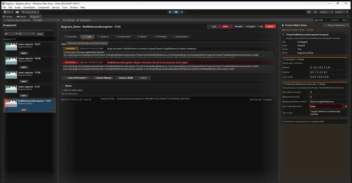Switch to the Game tab
The width and height of the screenshot is (352, 183).
coord(21,16)
